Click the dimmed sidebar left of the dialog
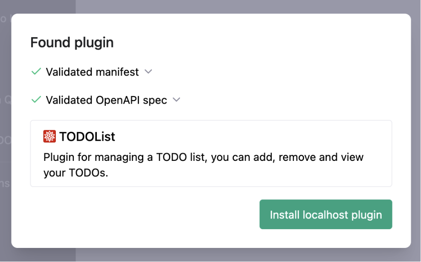This screenshot has height=262, width=421. [5, 128]
